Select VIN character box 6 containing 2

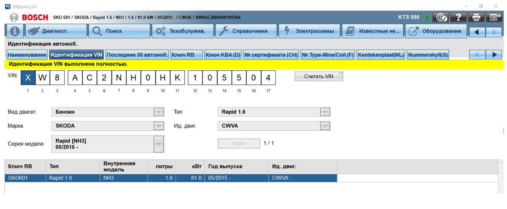(x=104, y=78)
